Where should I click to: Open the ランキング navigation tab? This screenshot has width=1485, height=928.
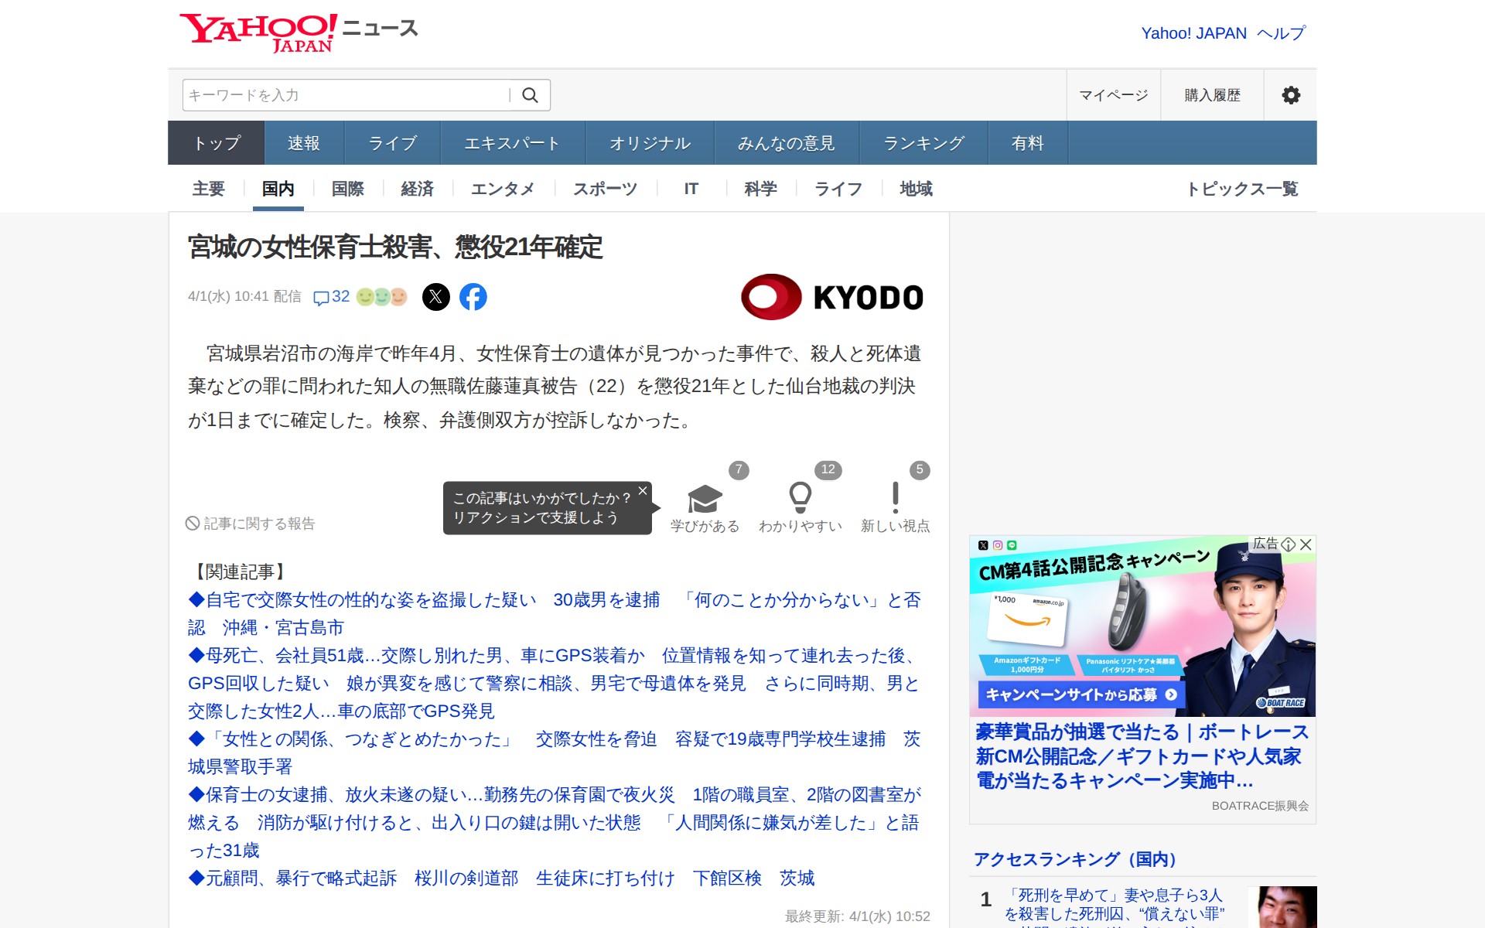[x=923, y=143]
